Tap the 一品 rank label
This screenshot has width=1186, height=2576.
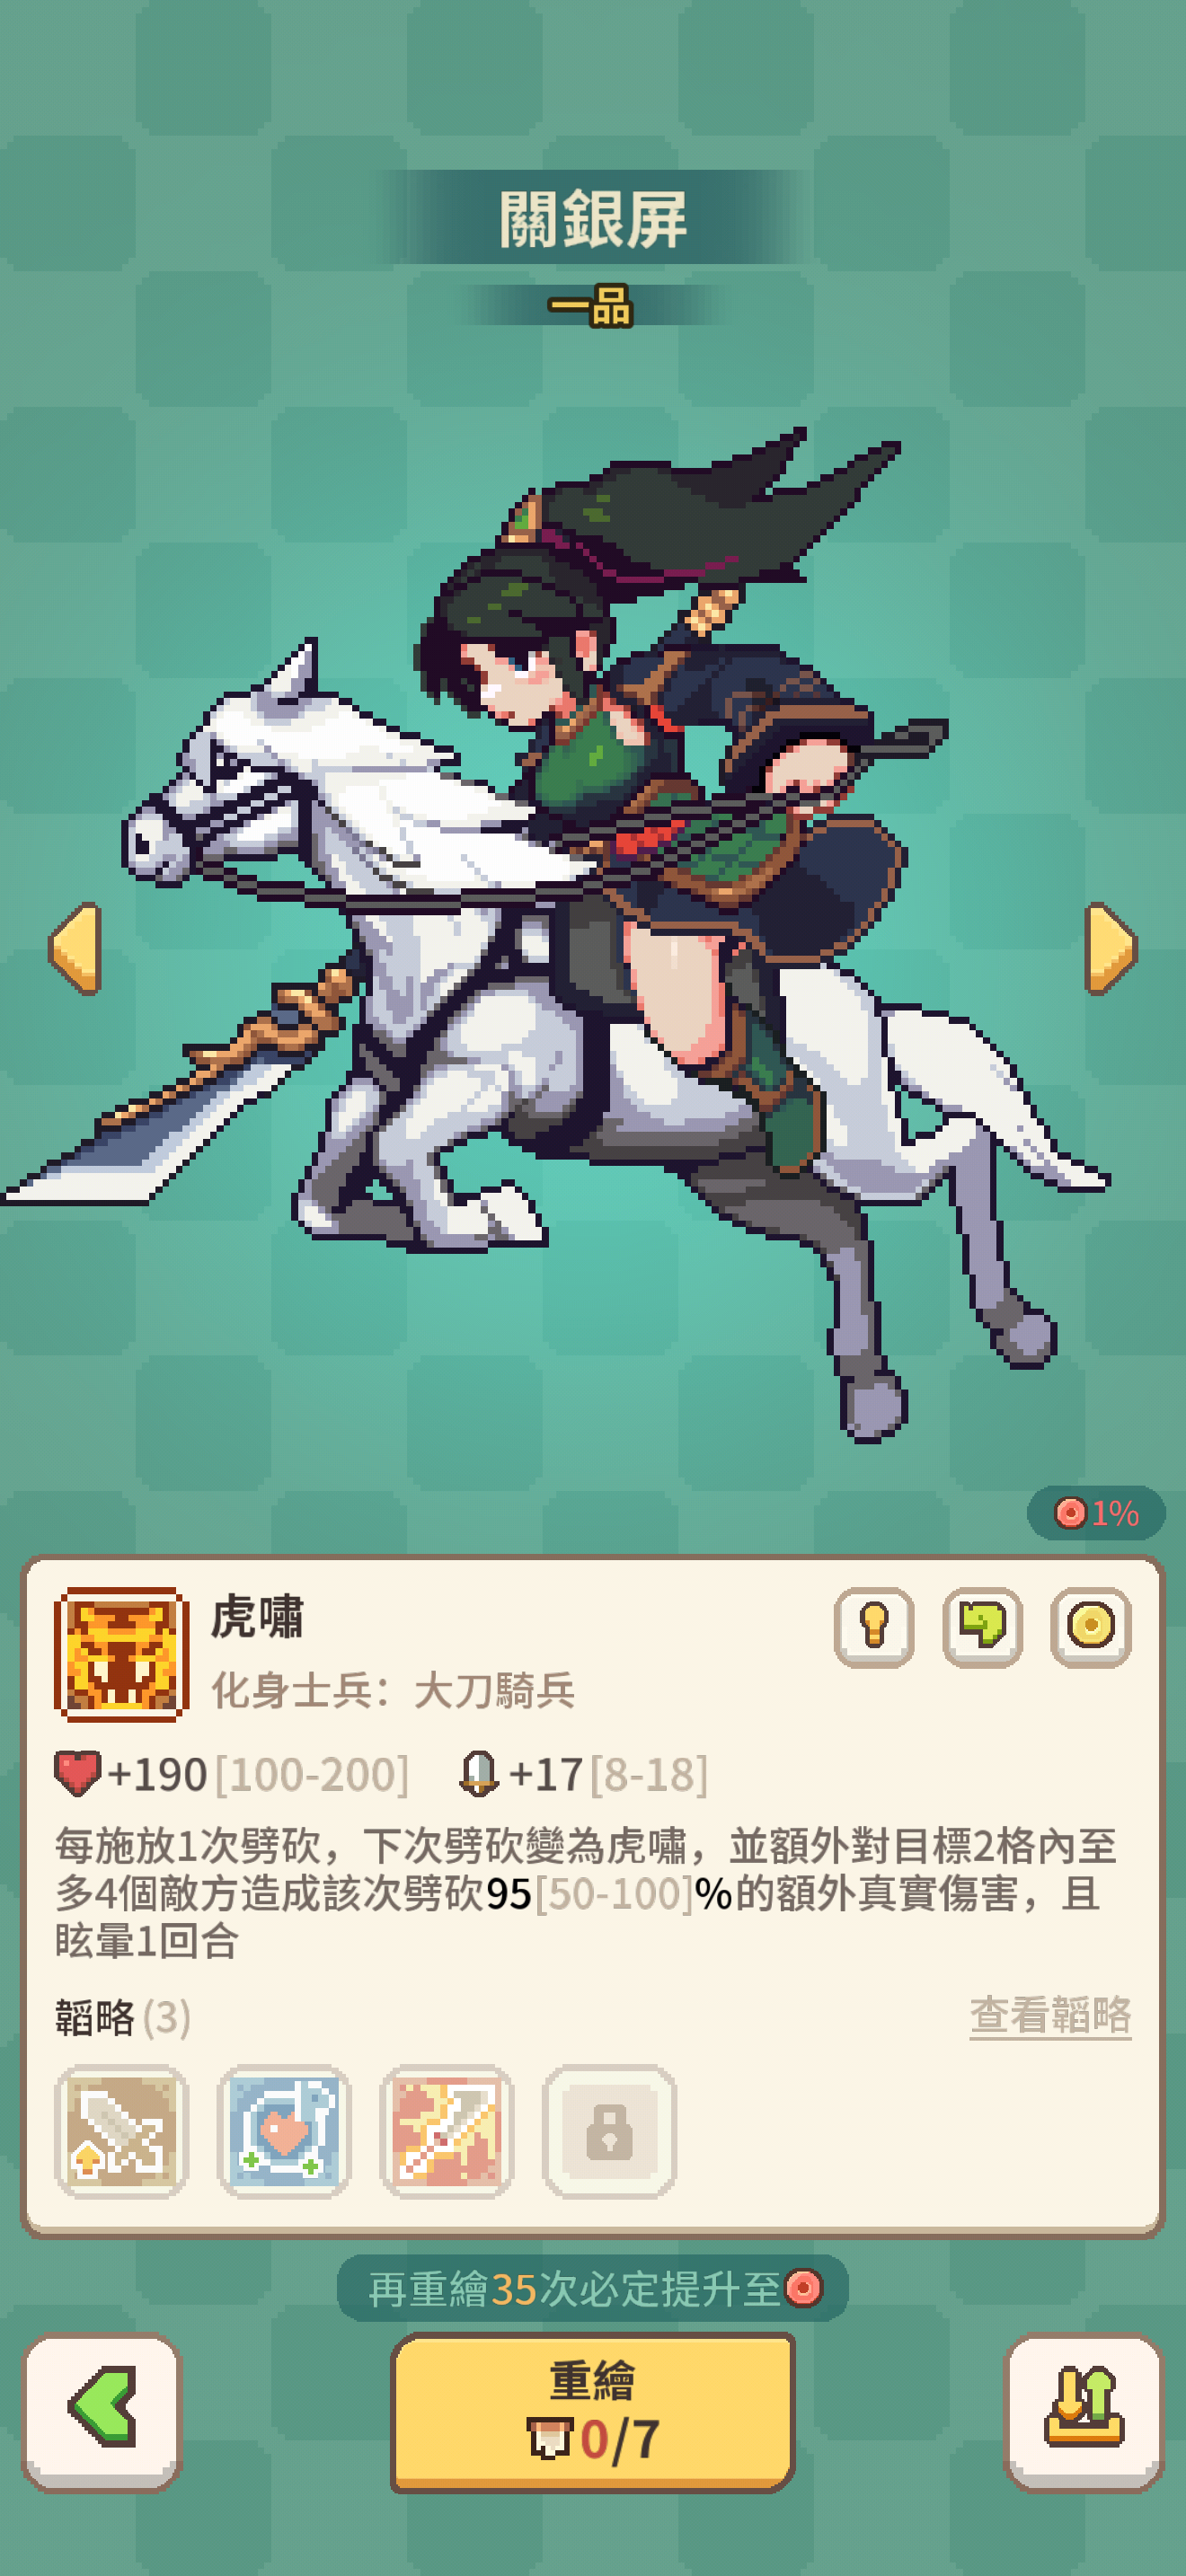[591, 305]
